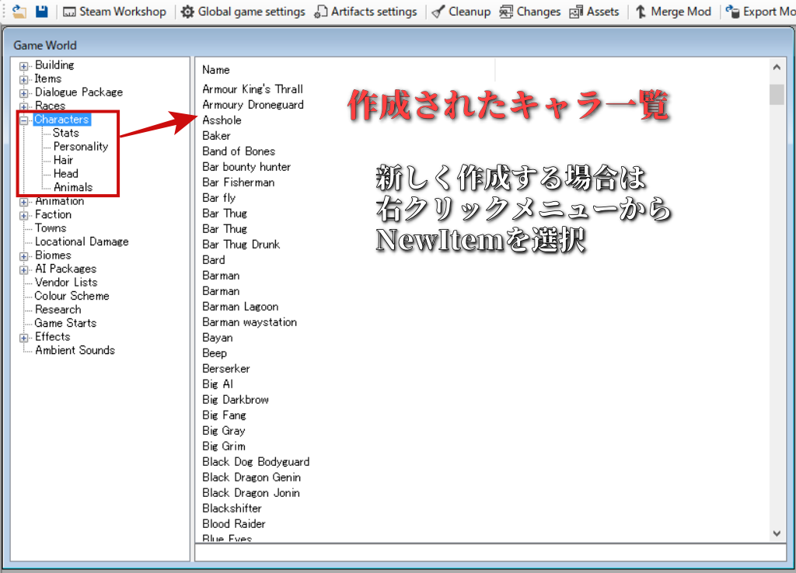Select Personality under Characters
The image size is (796, 573).
pyautogui.click(x=81, y=147)
